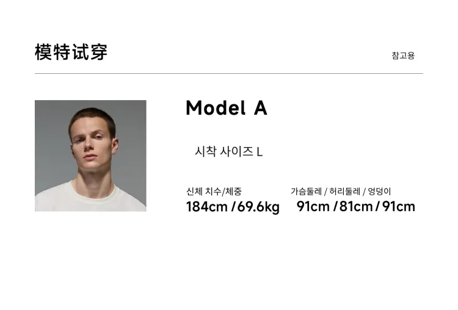Select the "184cm" height value

[206, 207]
